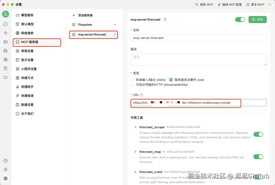The height and width of the screenshot is (185, 275).
Task: Click the 保存 save button
Action: click(x=257, y=19)
